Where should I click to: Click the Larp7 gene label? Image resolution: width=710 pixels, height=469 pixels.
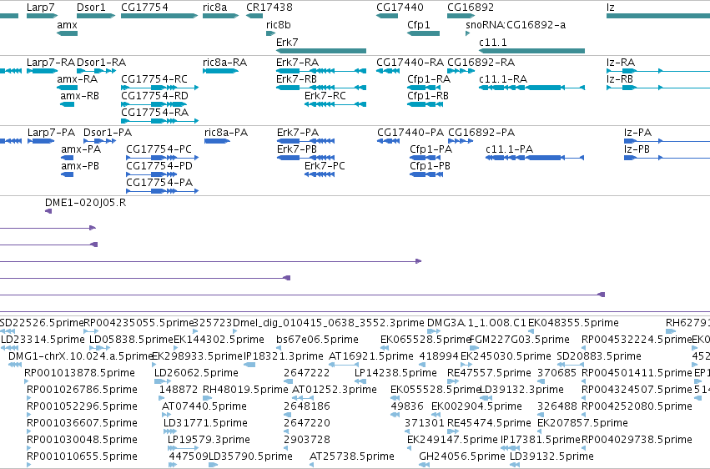click(x=40, y=8)
